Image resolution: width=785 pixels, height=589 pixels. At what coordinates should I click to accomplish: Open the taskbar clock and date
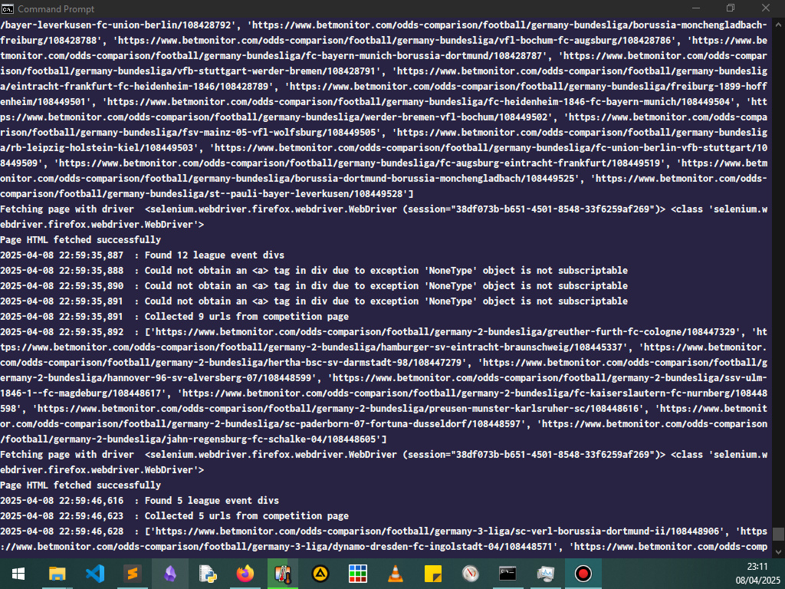click(757, 573)
